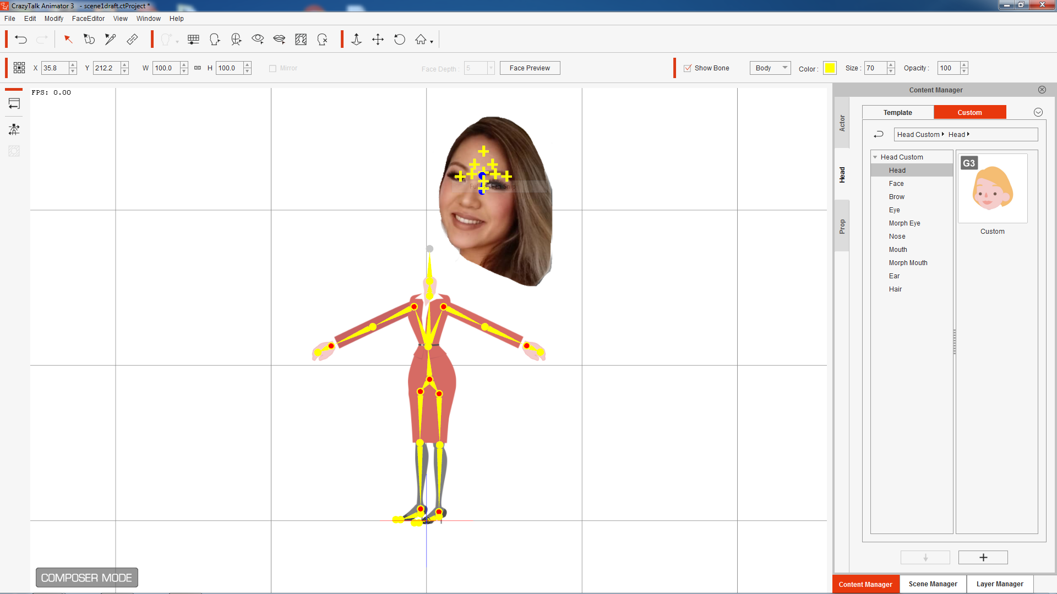The image size is (1057, 594).
Task: Increase the W value stepper
Action: (x=184, y=65)
